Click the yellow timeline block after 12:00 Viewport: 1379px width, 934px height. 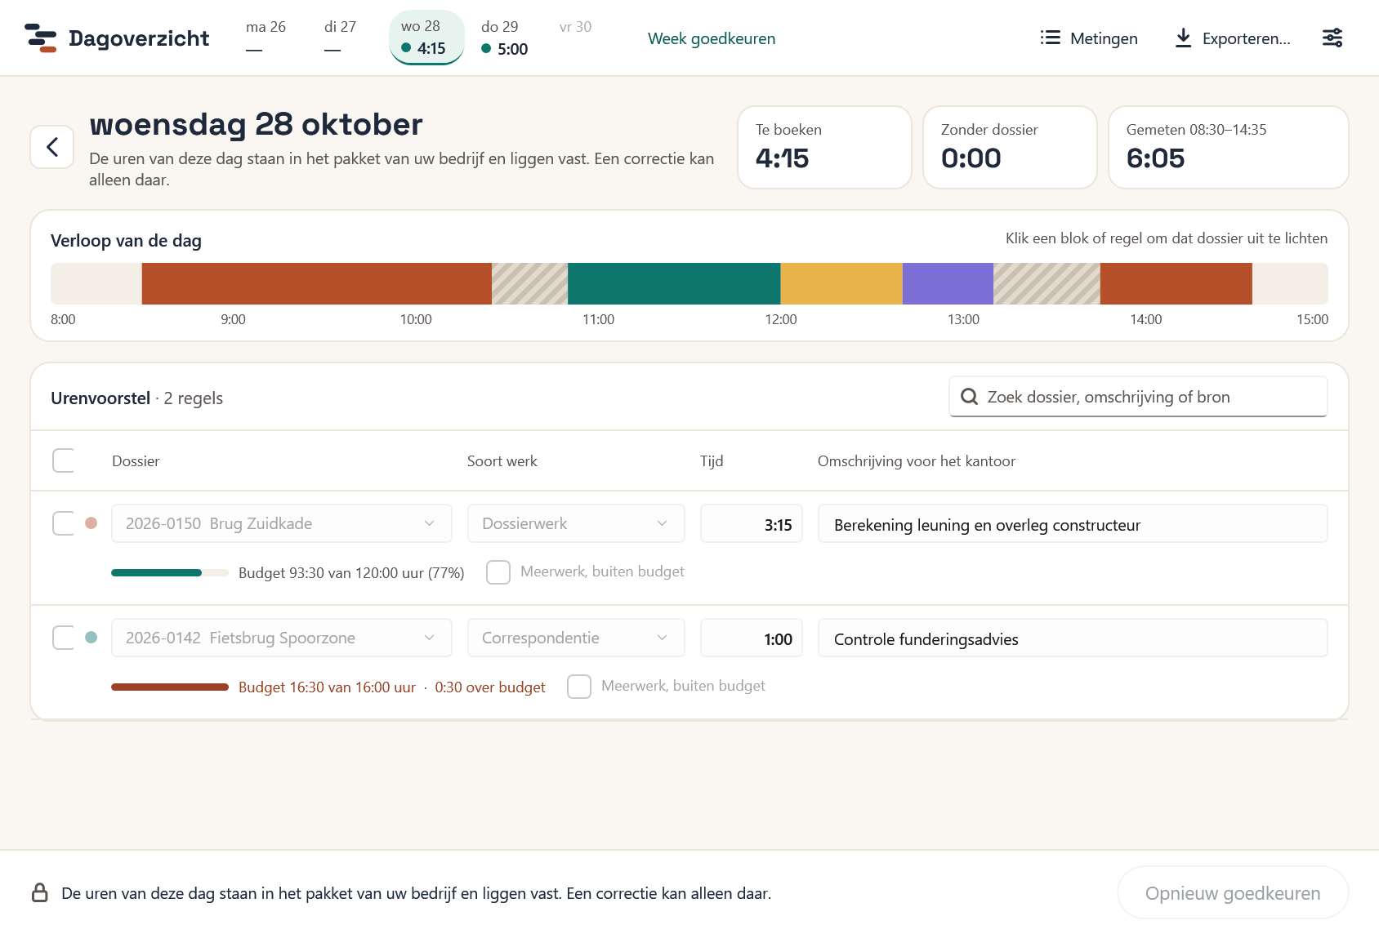[x=841, y=283]
